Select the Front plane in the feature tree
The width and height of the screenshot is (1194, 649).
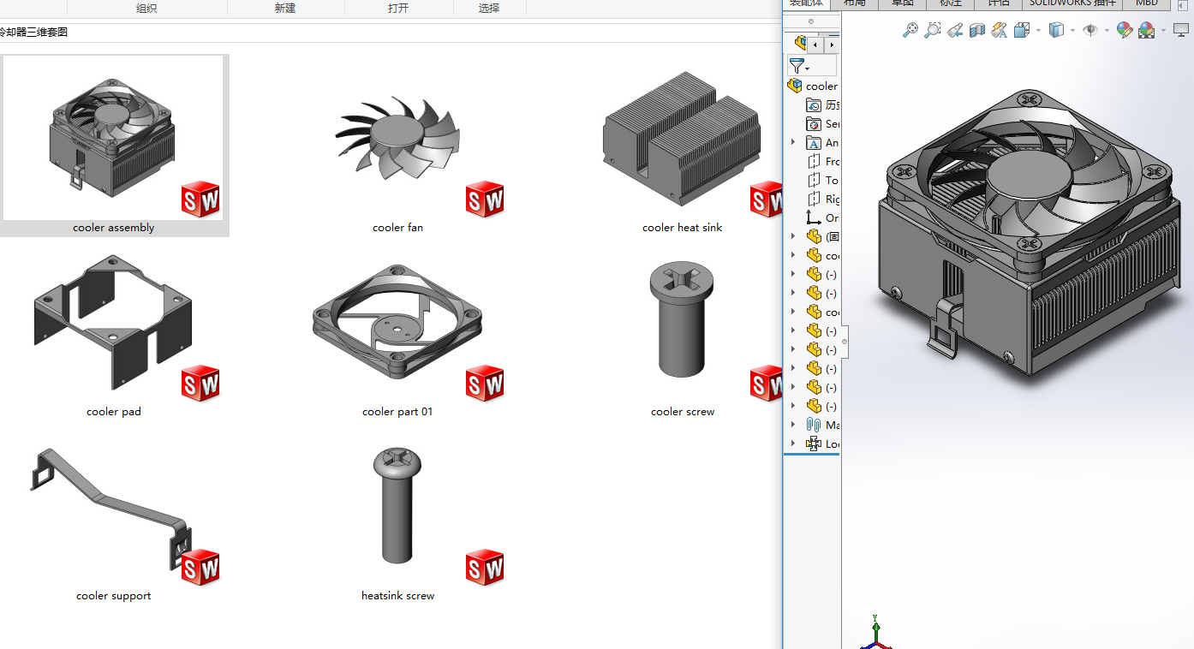(x=823, y=162)
